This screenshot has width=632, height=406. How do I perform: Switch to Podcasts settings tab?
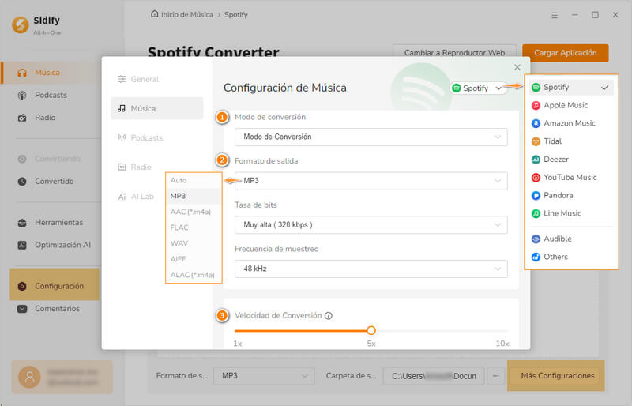click(156, 138)
